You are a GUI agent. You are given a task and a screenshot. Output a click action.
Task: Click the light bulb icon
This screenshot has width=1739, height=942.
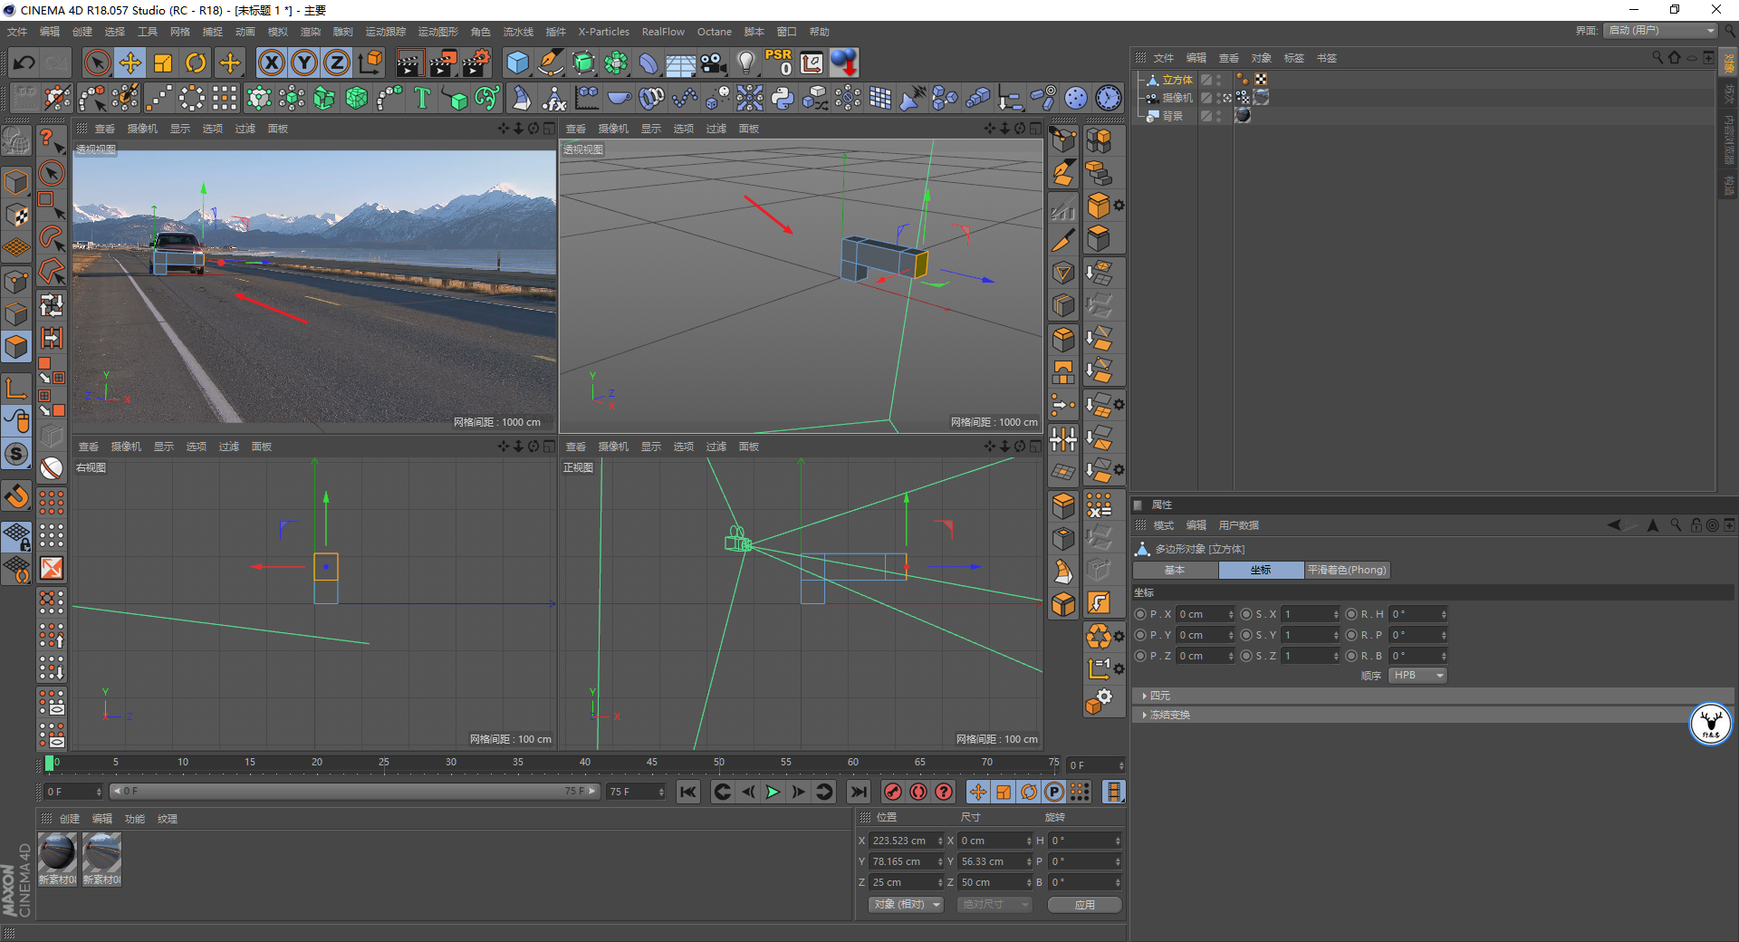pos(745,62)
